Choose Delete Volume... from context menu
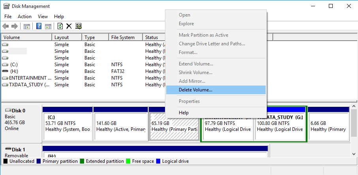 (216, 90)
